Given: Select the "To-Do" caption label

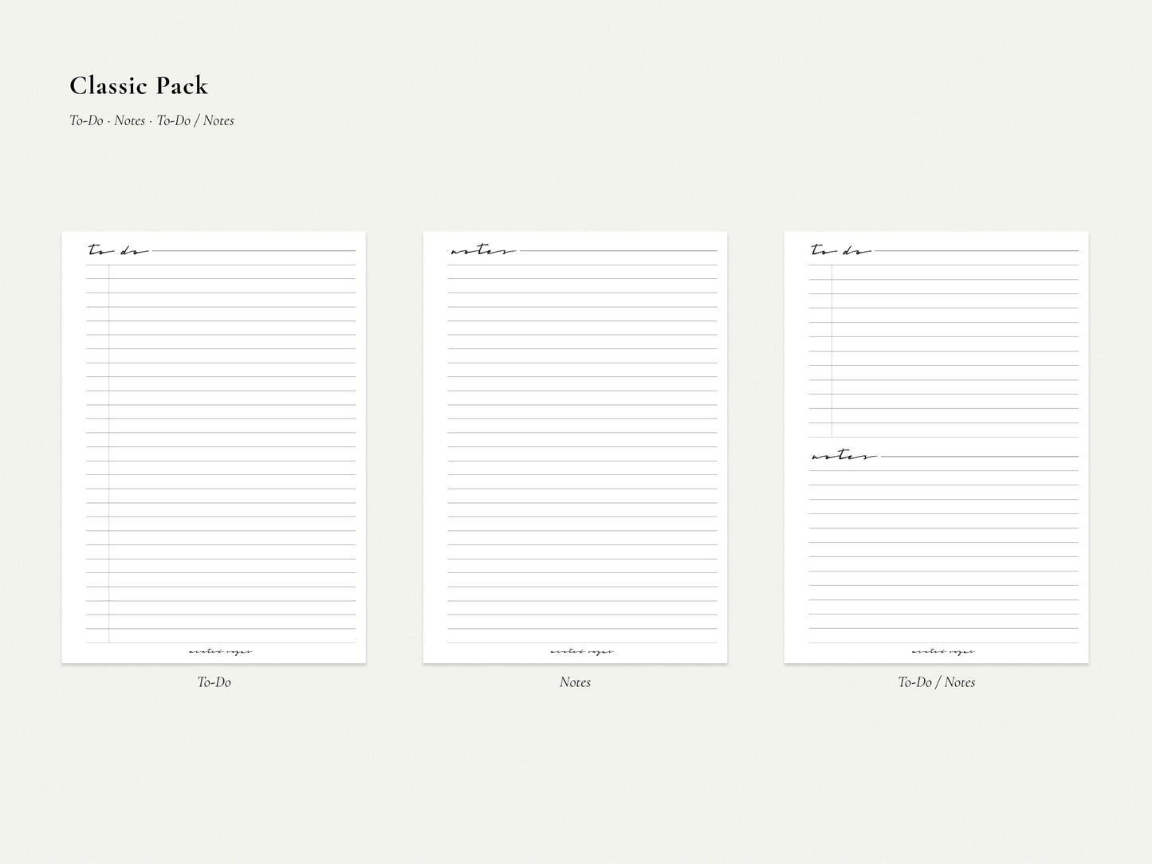Looking at the screenshot, I should [x=213, y=682].
